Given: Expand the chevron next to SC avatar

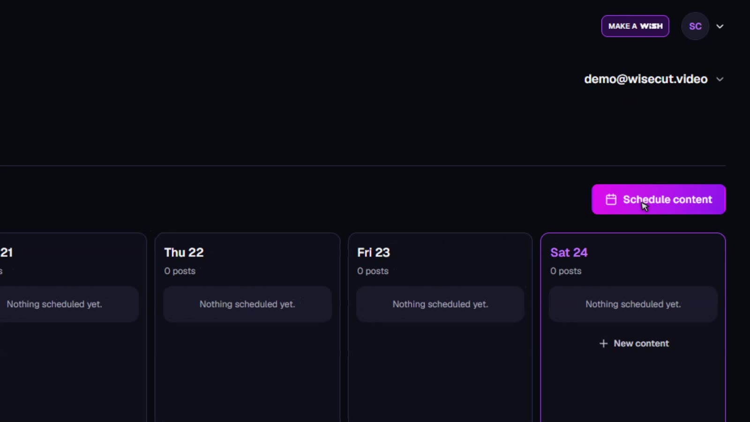Looking at the screenshot, I should 720,26.
